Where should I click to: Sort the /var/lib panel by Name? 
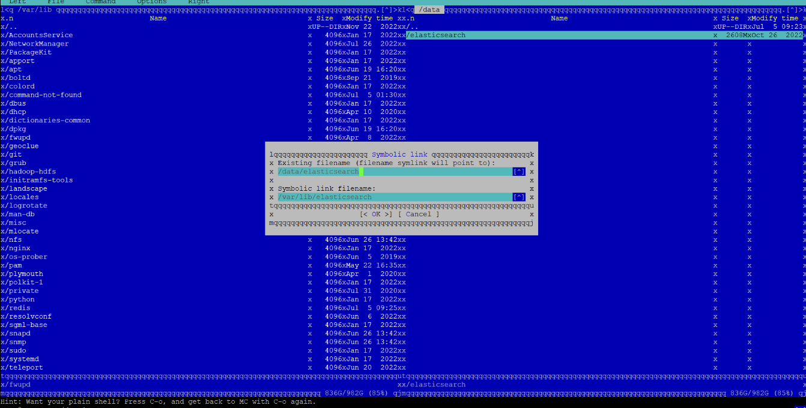(x=158, y=18)
